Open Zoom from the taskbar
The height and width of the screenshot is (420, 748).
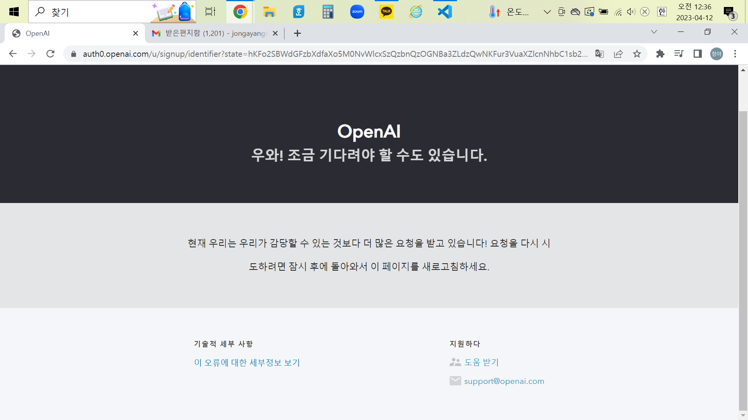pos(357,12)
